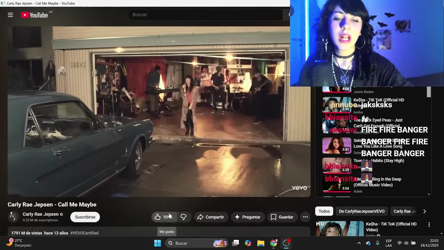Play Selena Gomez Love Song thumbnail 3:41
Image resolution: width=444 pixels, height=250 pixels.
337,145
